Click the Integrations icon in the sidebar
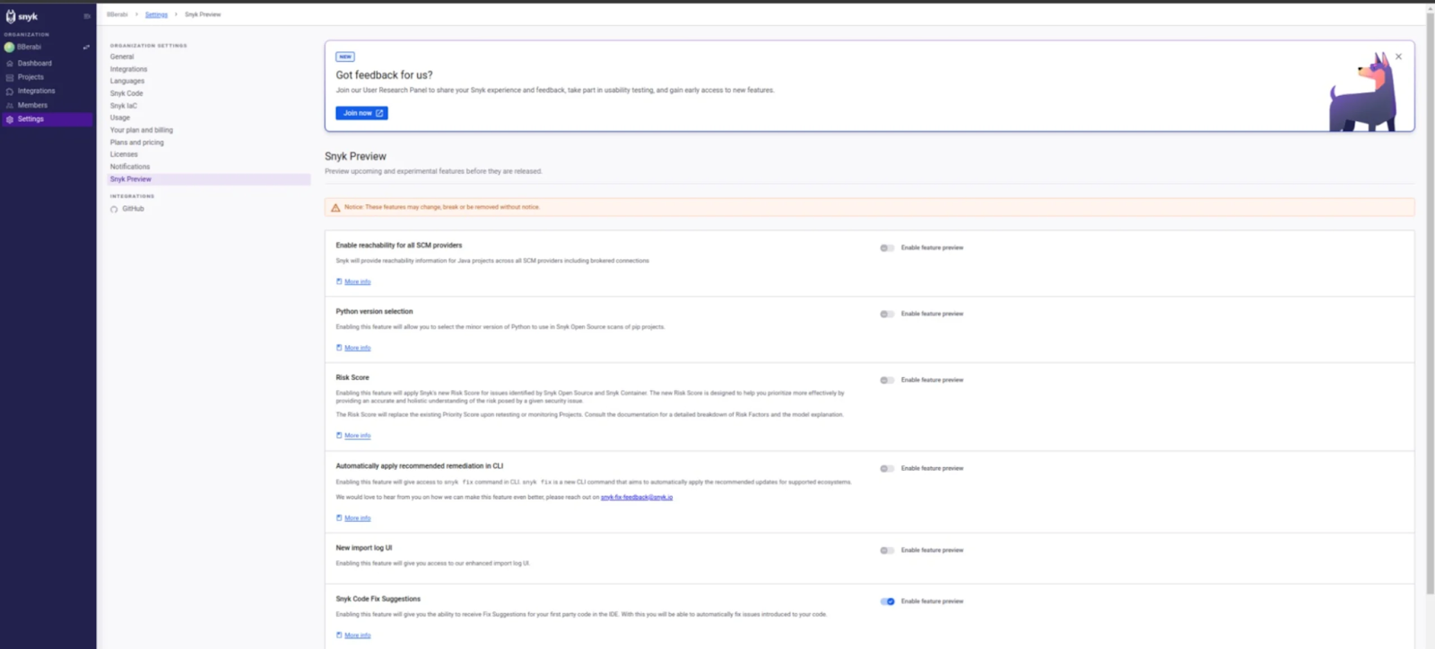 (x=10, y=91)
